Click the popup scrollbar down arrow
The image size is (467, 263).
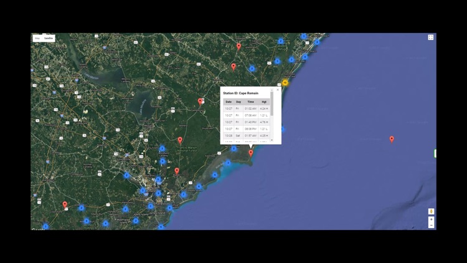coord(271,140)
